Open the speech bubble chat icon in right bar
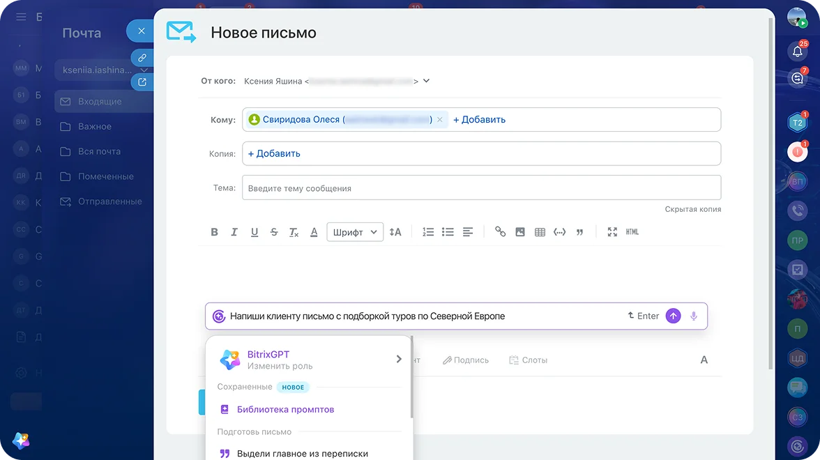The width and height of the screenshot is (820, 460). 797,388
